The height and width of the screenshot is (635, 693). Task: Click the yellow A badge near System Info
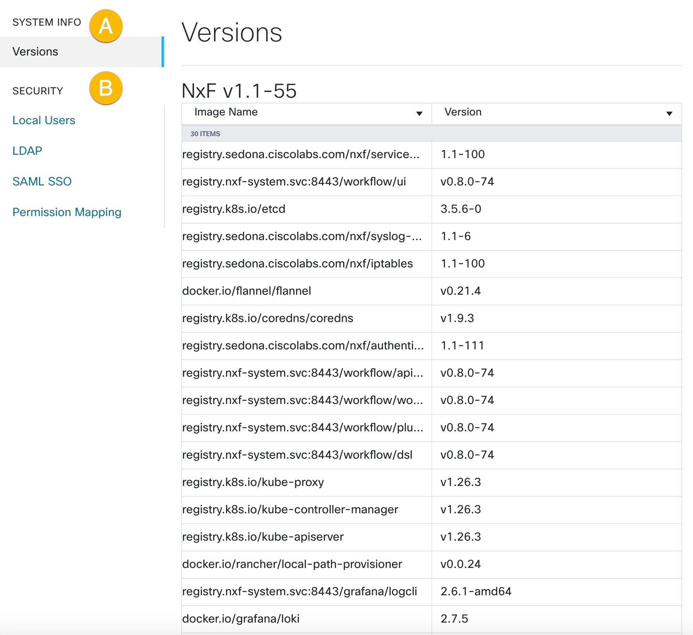[107, 26]
